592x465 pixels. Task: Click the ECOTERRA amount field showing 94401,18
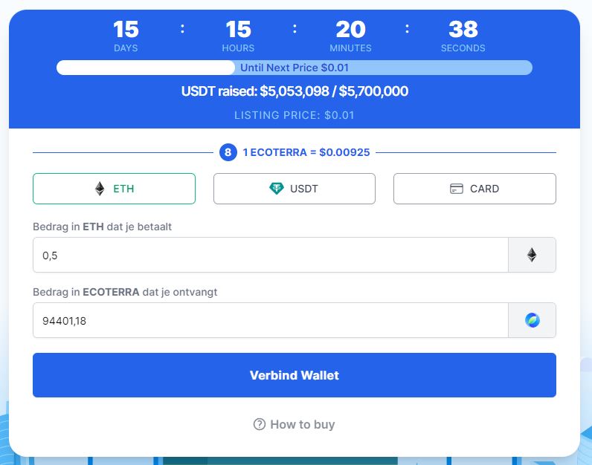click(270, 320)
